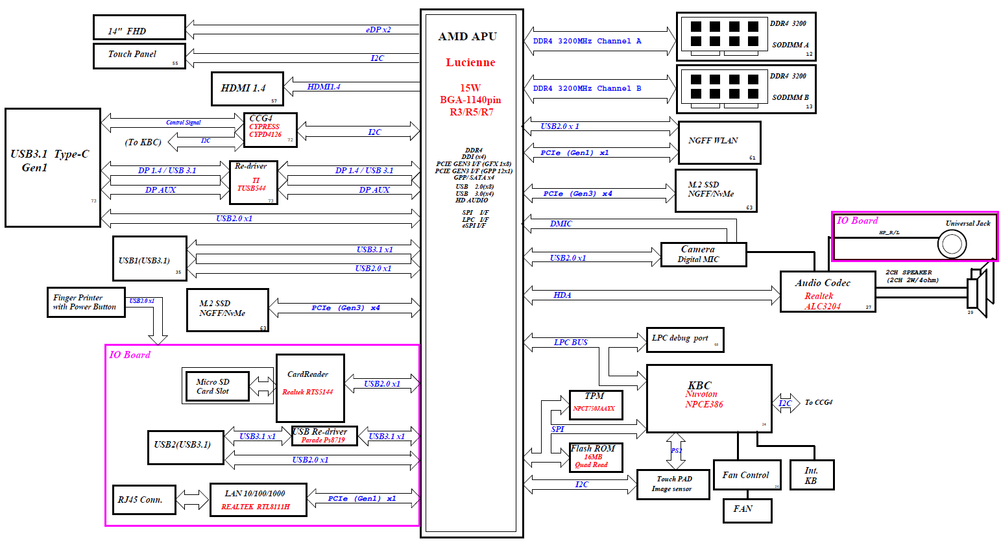This screenshot has width=1001, height=543.
Task: Click the Audio Codec Realtek ALC3204 block
Action: tap(827, 292)
